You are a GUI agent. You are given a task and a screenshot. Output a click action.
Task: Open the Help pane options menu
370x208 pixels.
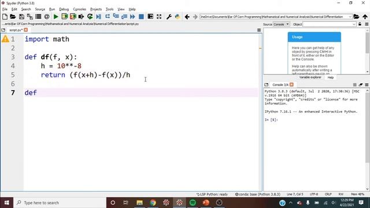(x=367, y=24)
